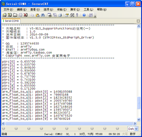Click the last toolbar icon after Help

pyautogui.click(x=91, y=15)
